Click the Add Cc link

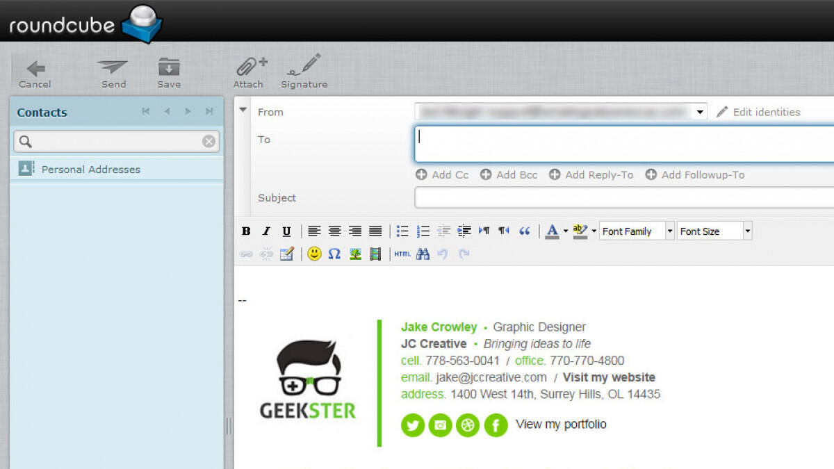443,175
